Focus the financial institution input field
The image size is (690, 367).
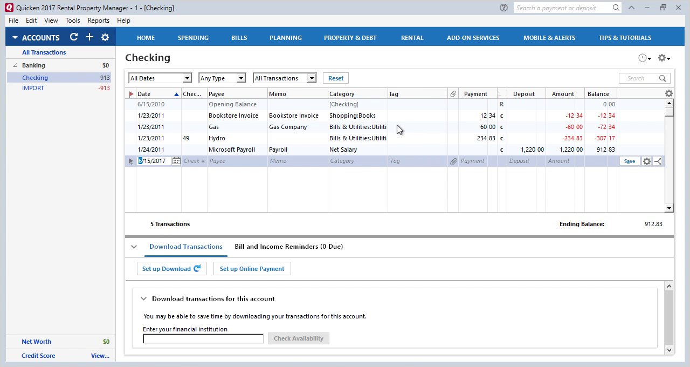pos(203,338)
